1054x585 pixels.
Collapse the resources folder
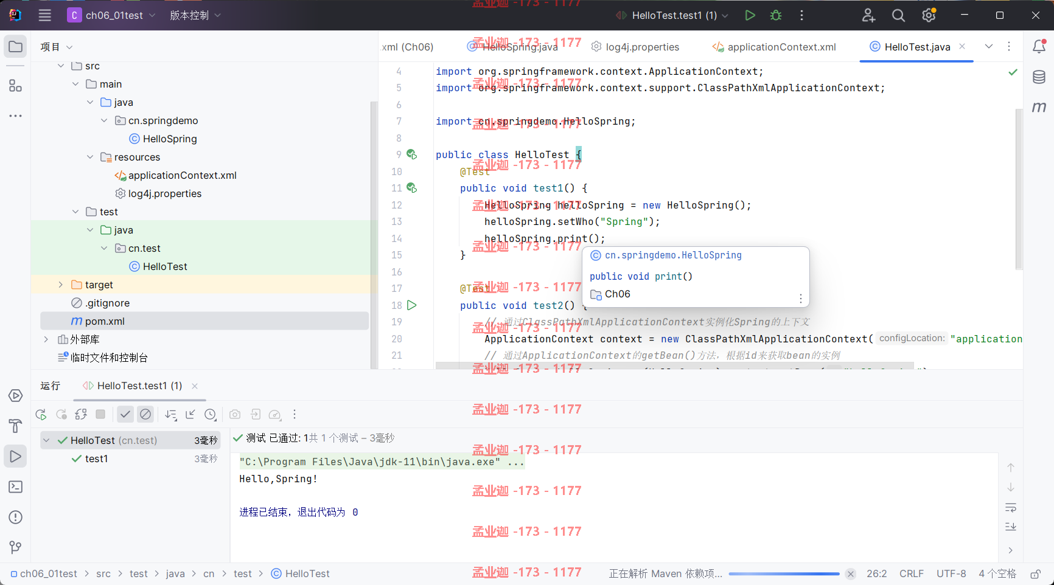pos(89,157)
